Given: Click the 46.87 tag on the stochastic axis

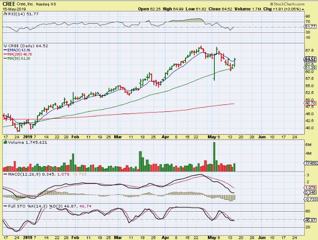Looking at the screenshot, I should (x=310, y=220).
